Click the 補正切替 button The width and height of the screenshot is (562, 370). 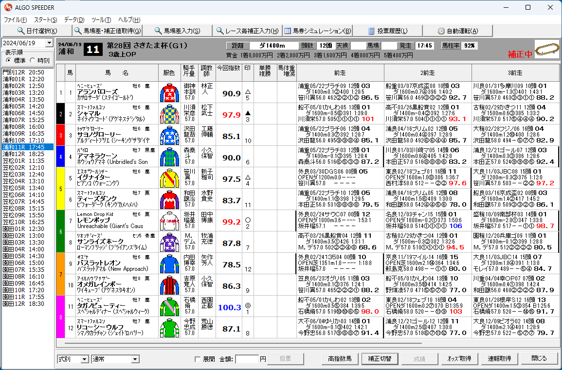tap(380, 358)
